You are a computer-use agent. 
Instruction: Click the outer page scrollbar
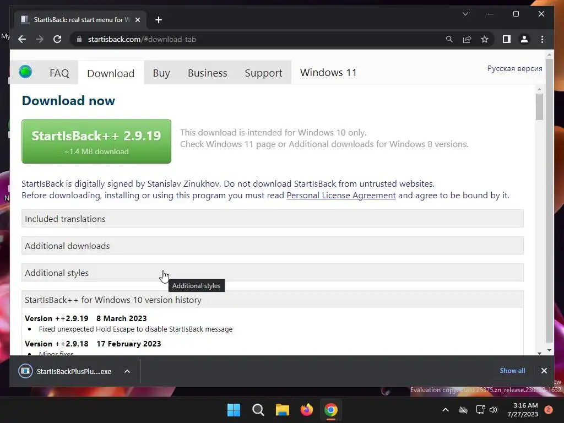[x=549, y=202]
